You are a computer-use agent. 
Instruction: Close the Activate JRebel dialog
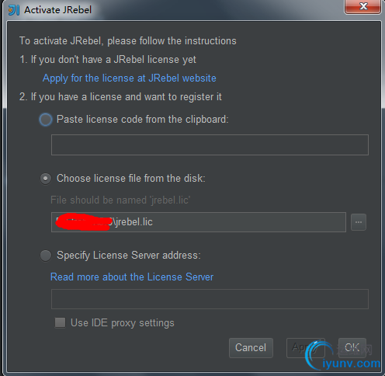click(362, 6)
